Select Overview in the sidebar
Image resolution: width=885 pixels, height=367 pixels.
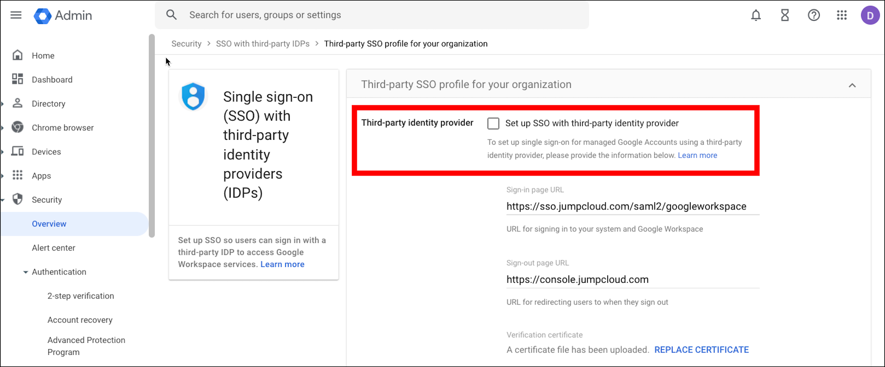[49, 224]
